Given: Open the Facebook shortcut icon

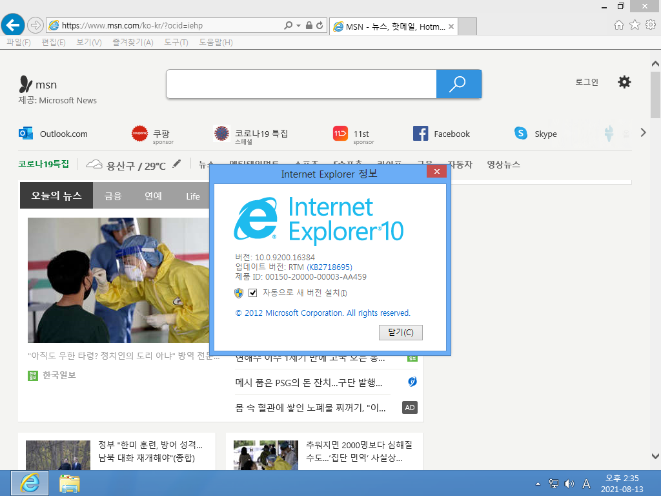Looking at the screenshot, I should click(420, 133).
